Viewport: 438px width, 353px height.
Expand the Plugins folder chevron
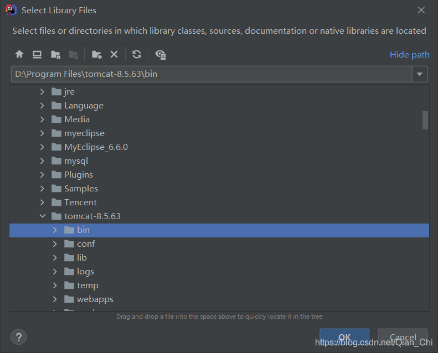tap(42, 175)
